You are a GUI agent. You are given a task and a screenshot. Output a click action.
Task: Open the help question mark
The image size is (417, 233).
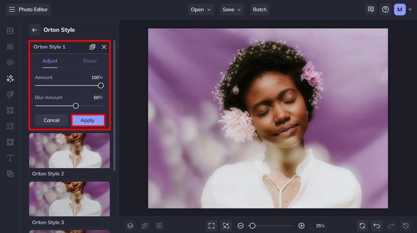pyautogui.click(x=385, y=10)
